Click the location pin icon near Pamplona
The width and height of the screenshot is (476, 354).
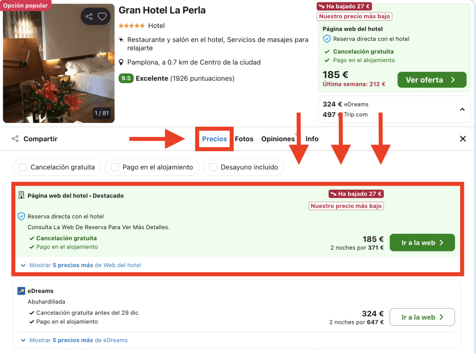[x=121, y=62]
